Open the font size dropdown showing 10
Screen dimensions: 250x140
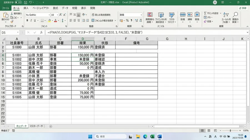click(57, 15)
